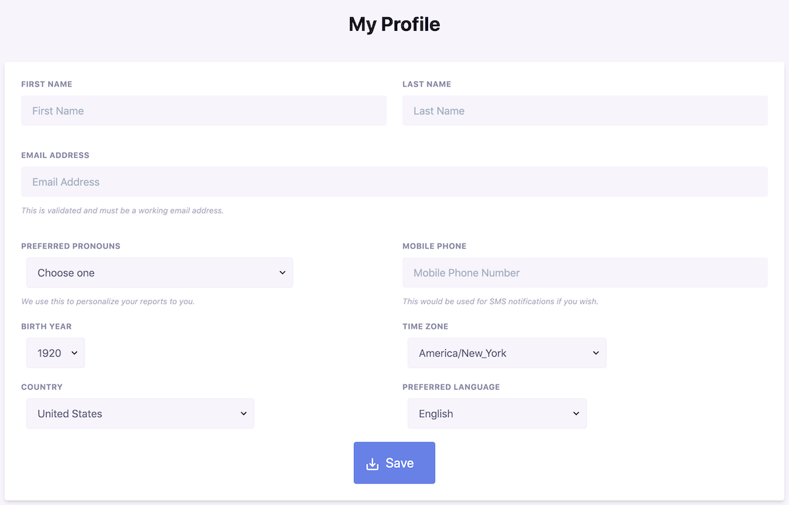The width and height of the screenshot is (789, 505).
Task: Click the Save button
Action: [x=394, y=463]
